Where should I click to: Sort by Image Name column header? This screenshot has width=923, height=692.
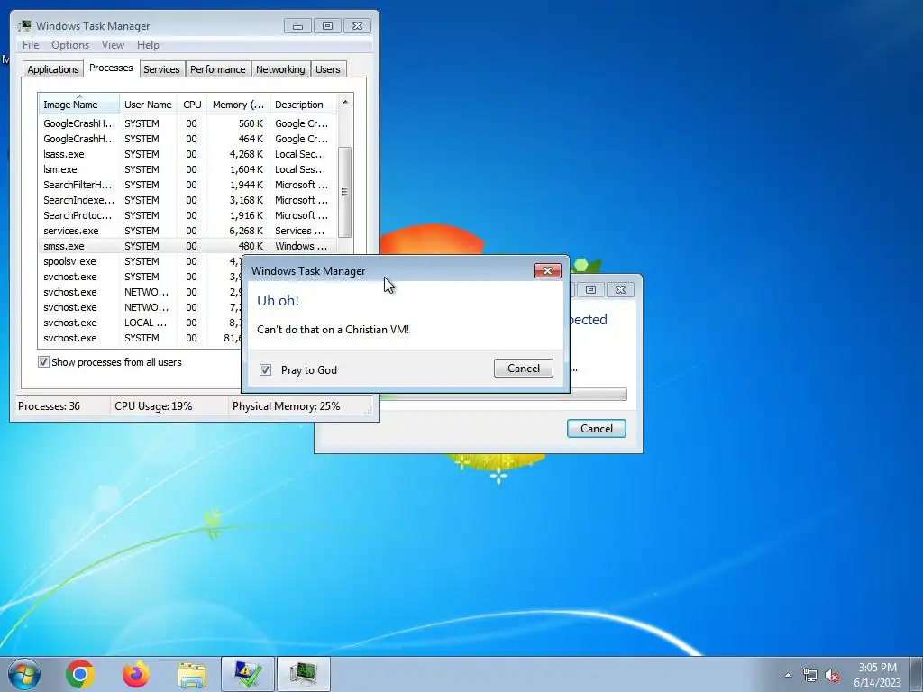click(x=79, y=105)
